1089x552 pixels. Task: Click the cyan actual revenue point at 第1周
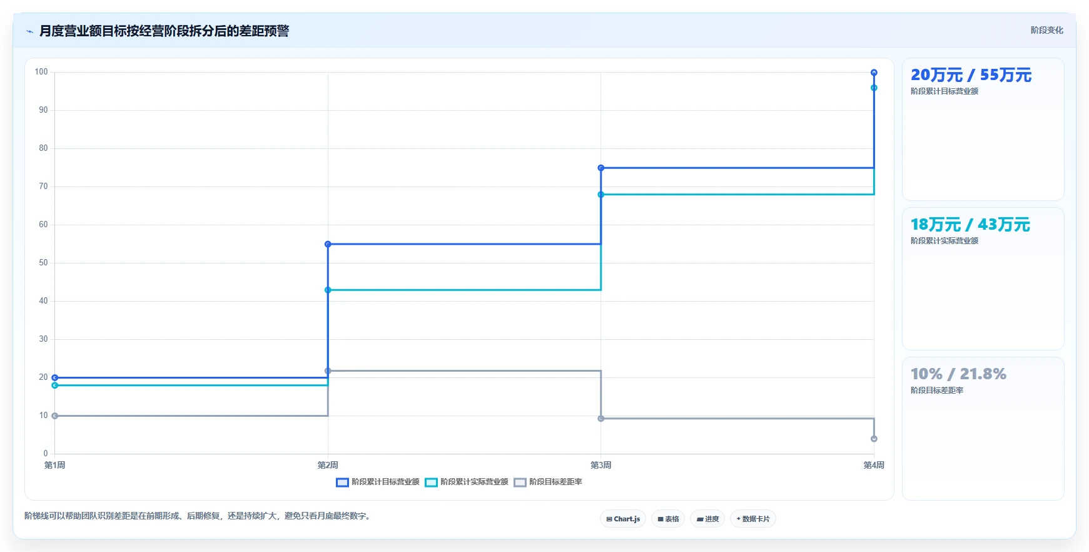(55, 386)
